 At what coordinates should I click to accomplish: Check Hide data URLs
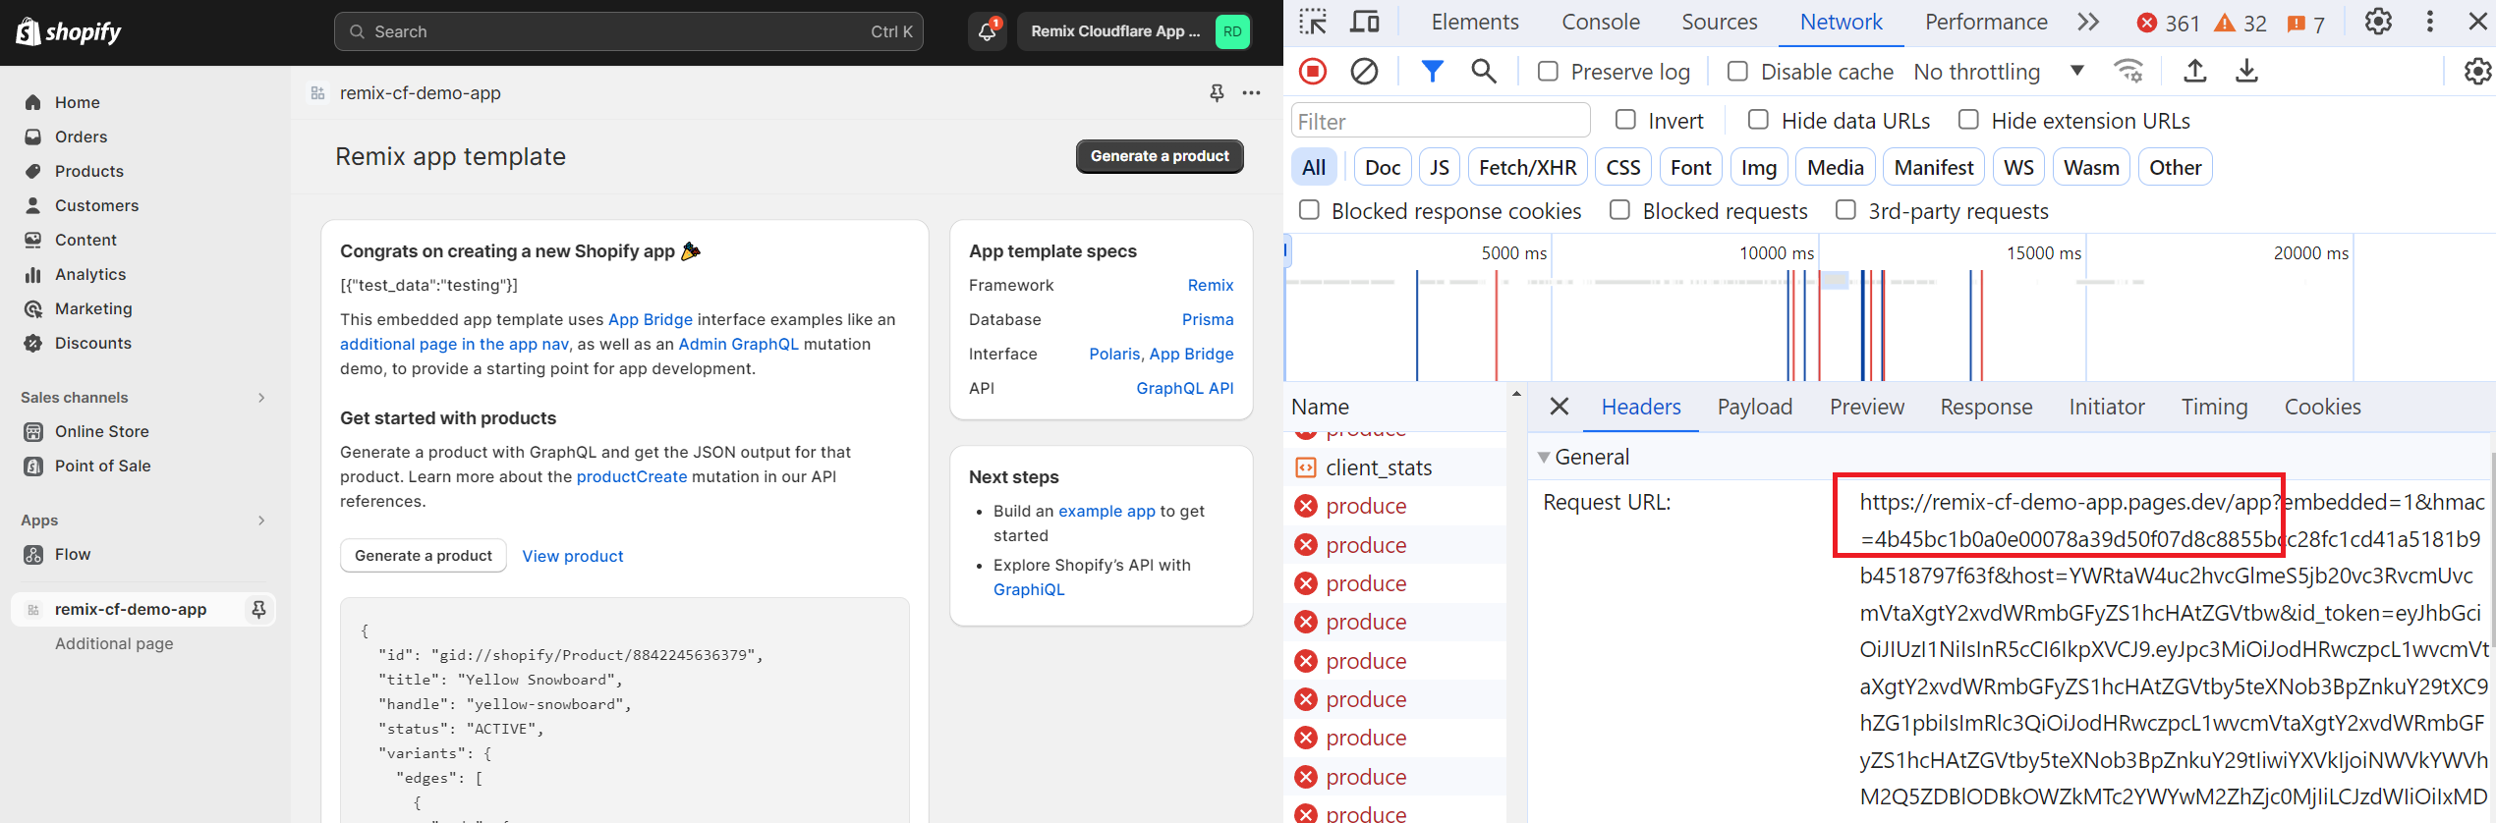1758,120
